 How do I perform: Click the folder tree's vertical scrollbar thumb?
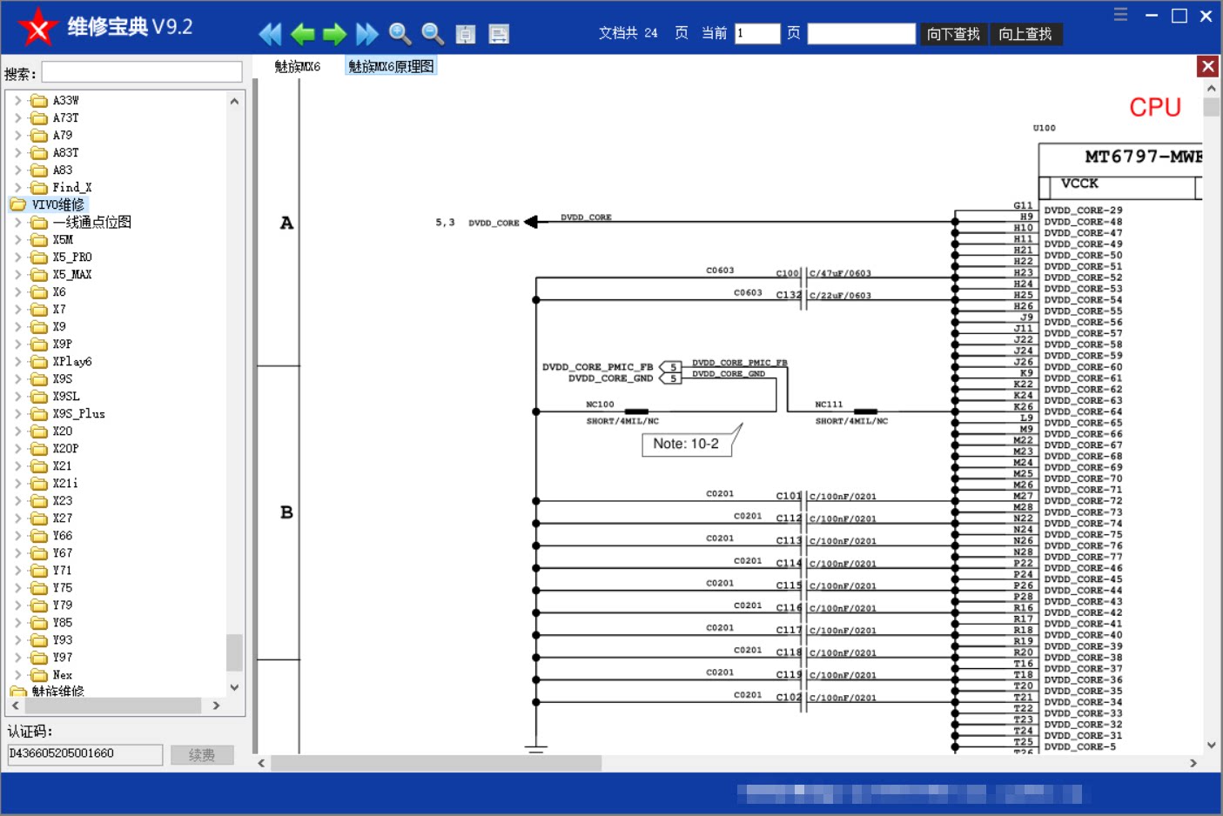tap(234, 652)
